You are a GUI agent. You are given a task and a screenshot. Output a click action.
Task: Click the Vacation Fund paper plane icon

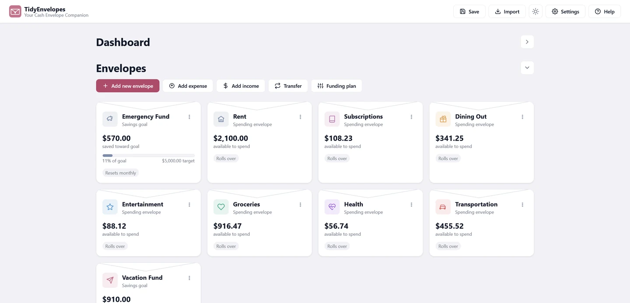[x=110, y=280]
